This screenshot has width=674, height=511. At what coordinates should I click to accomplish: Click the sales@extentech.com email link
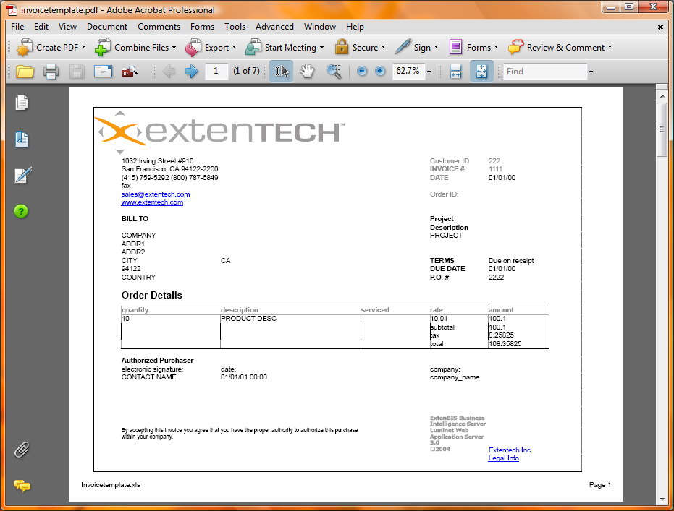point(156,194)
